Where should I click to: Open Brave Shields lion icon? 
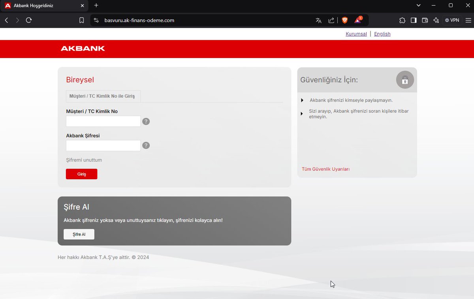344,20
